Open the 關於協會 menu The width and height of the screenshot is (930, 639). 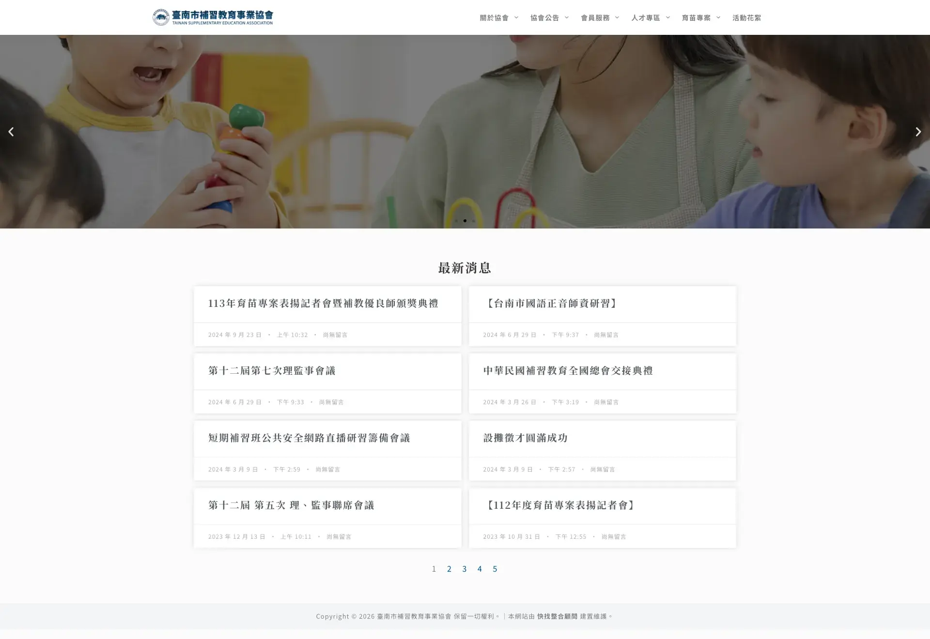pos(494,17)
